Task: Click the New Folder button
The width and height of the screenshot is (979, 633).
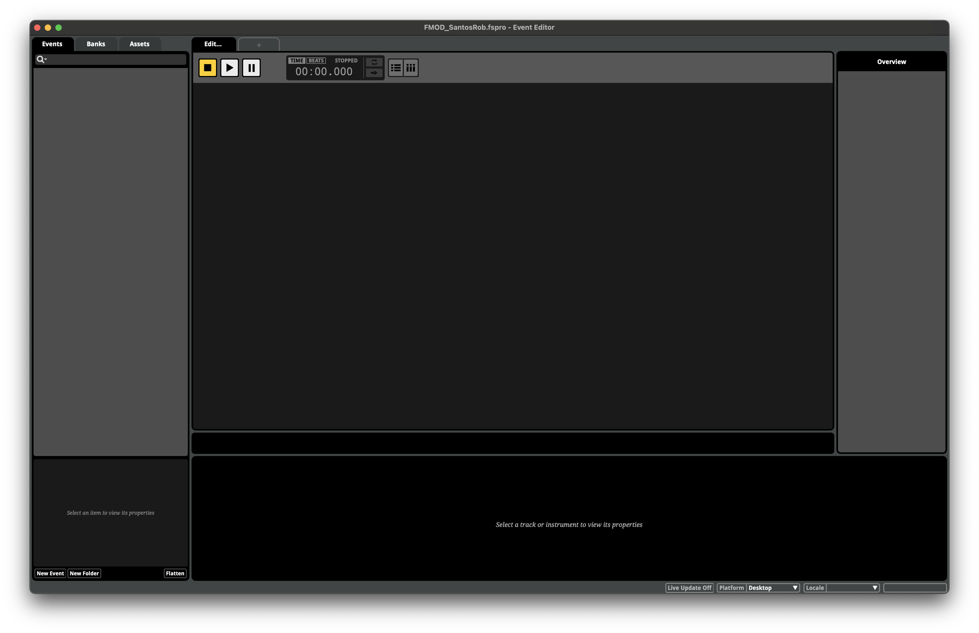Action: point(84,573)
